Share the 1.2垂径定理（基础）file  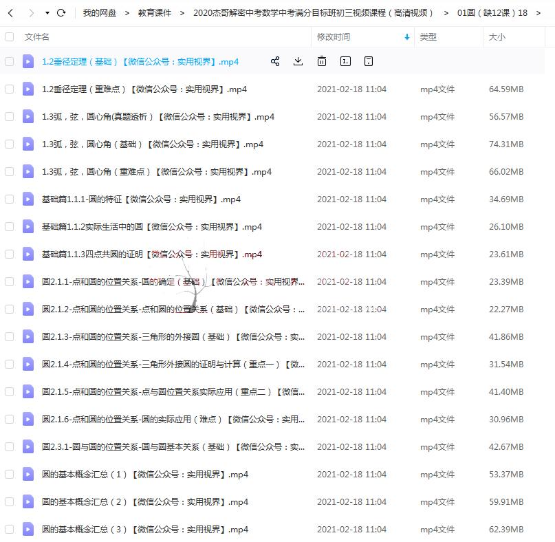tap(275, 61)
